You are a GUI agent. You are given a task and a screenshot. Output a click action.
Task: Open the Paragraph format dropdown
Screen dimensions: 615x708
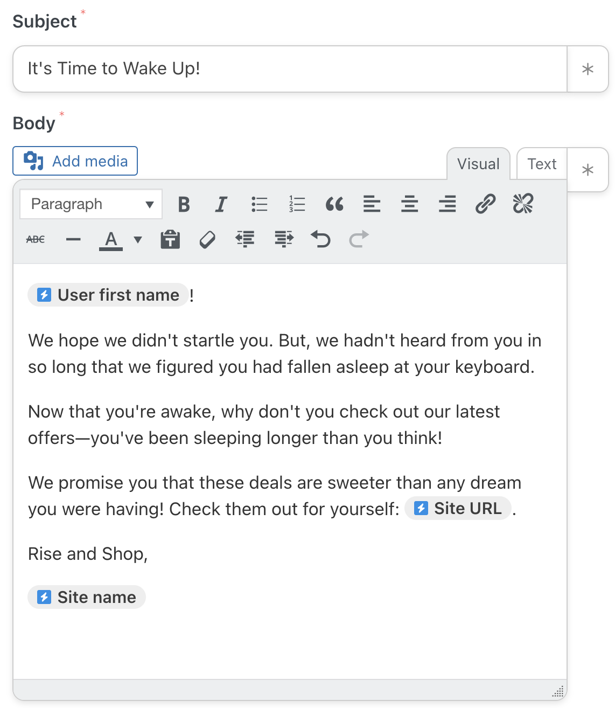[x=91, y=204]
